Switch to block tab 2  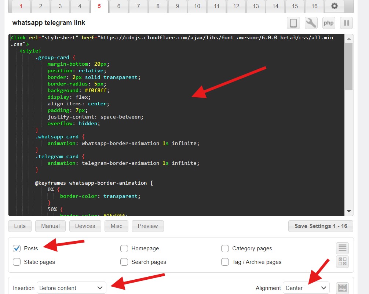point(40,6)
